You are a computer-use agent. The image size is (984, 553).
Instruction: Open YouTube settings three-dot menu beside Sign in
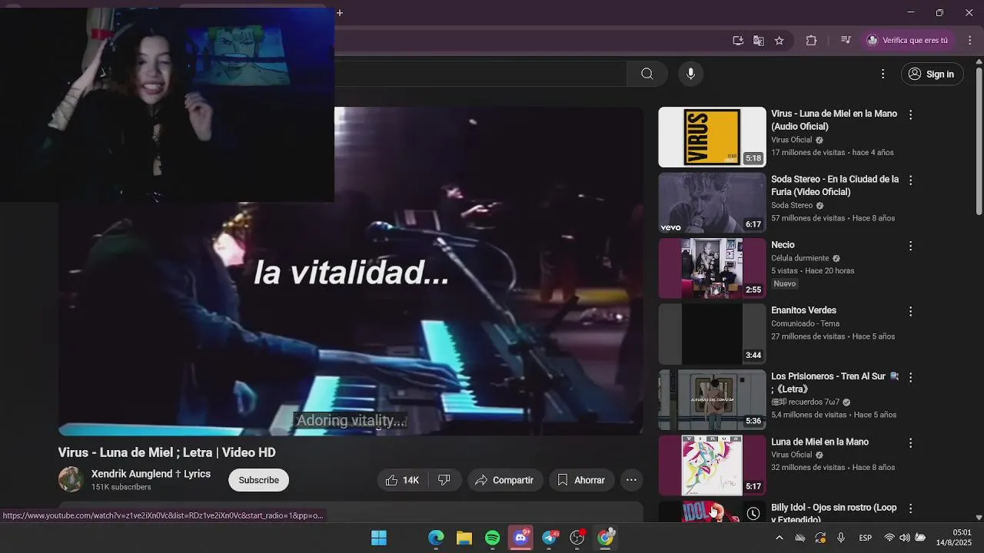tap(883, 74)
